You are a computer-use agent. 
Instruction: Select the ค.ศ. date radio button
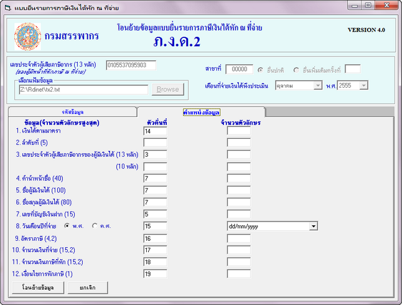95,226
